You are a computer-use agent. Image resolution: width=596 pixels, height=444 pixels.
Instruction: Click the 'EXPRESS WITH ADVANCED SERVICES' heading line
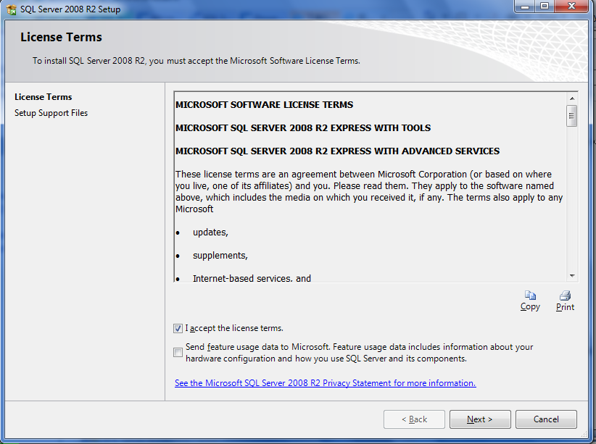338,151
